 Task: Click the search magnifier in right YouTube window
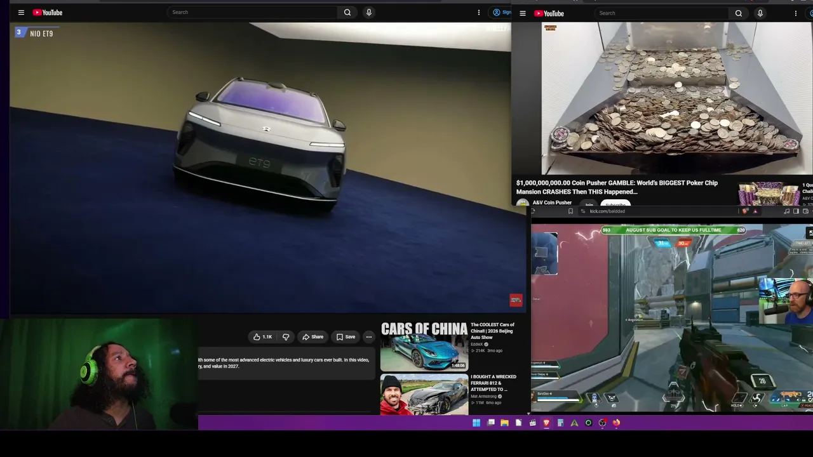739,13
